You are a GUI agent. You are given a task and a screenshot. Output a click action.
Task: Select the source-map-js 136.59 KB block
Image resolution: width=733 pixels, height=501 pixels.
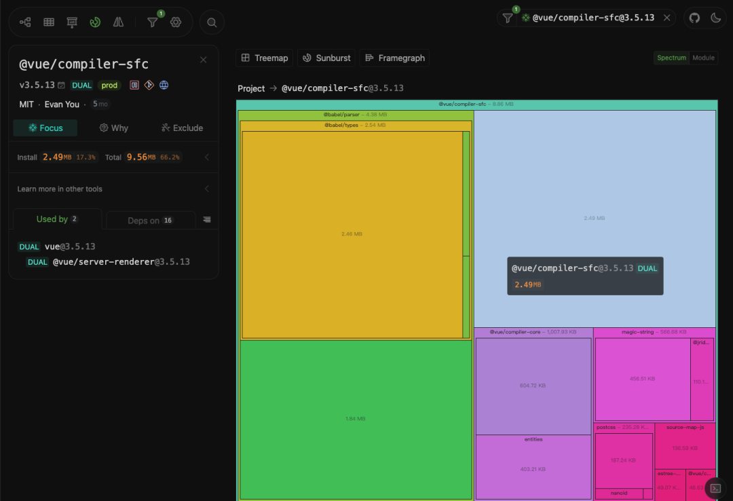click(x=685, y=447)
